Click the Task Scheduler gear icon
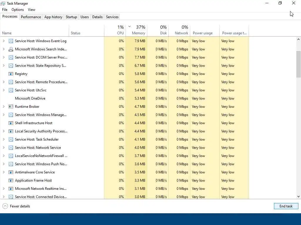Image resolution: width=301 pixels, height=225 pixels. (x=11, y=139)
